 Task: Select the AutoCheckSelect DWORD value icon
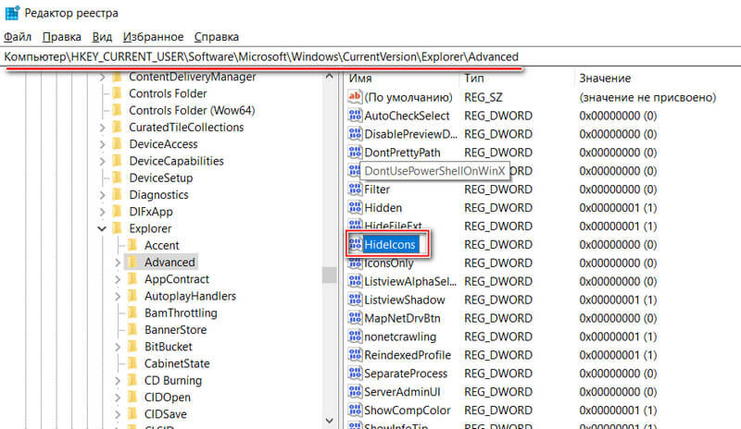(355, 116)
